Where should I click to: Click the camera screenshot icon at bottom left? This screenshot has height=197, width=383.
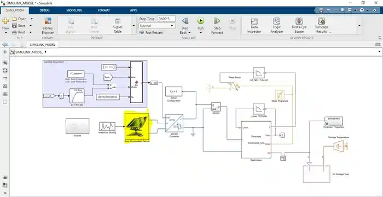click(x=5, y=177)
